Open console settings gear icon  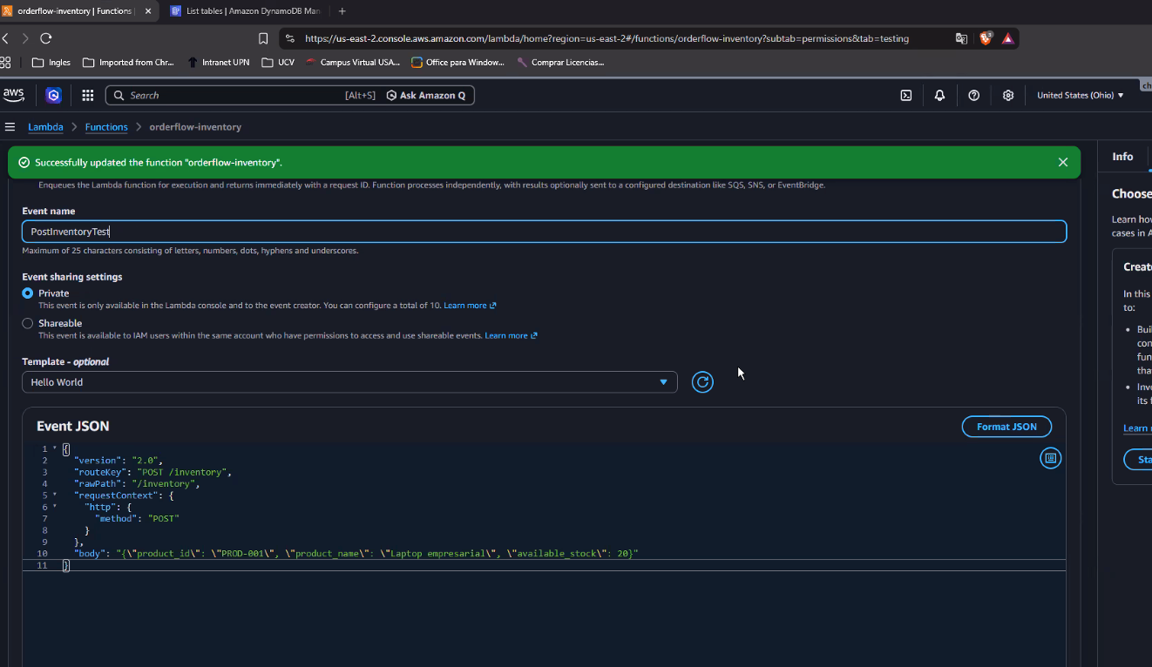pyautogui.click(x=1008, y=96)
